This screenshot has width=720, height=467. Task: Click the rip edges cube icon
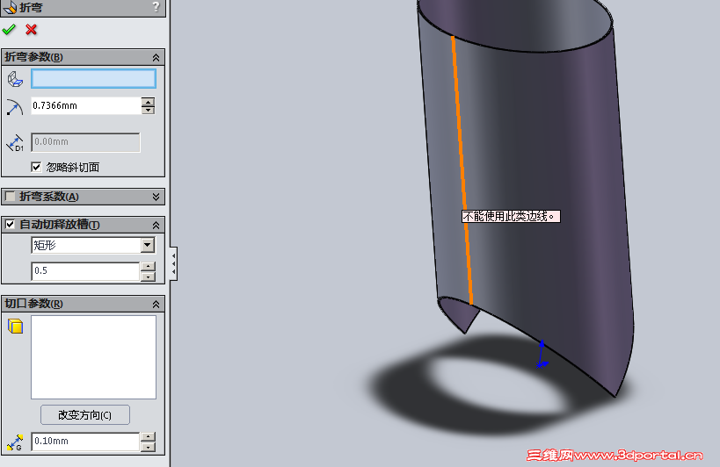click(x=15, y=326)
